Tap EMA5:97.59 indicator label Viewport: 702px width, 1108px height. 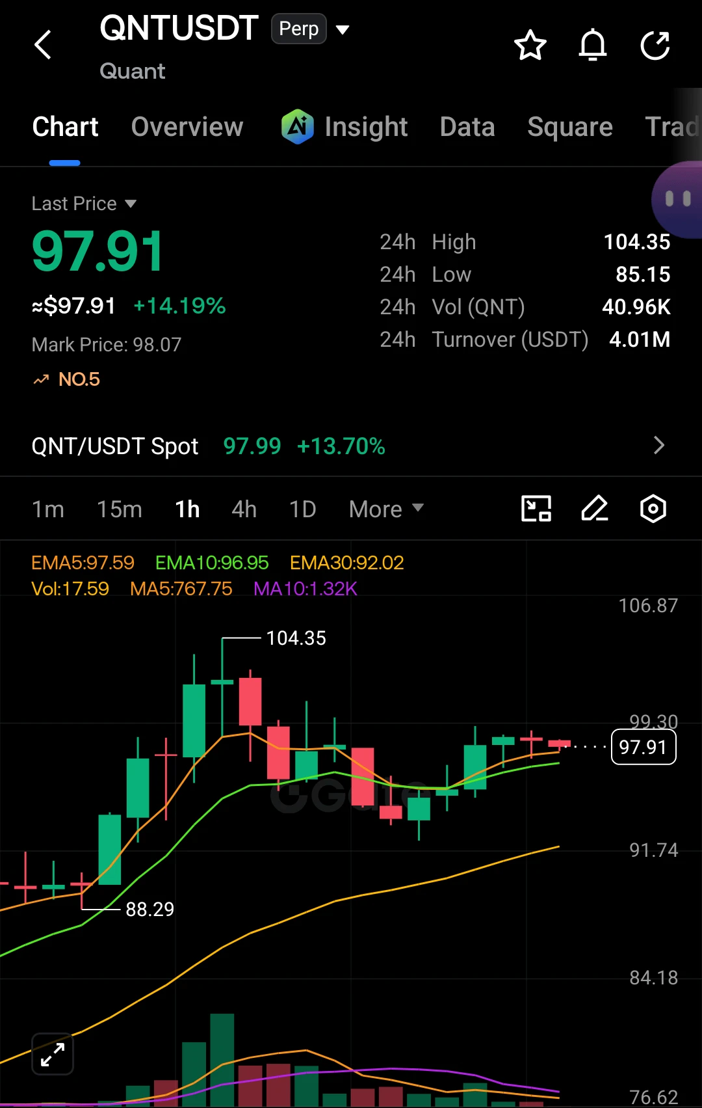point(83,562)
